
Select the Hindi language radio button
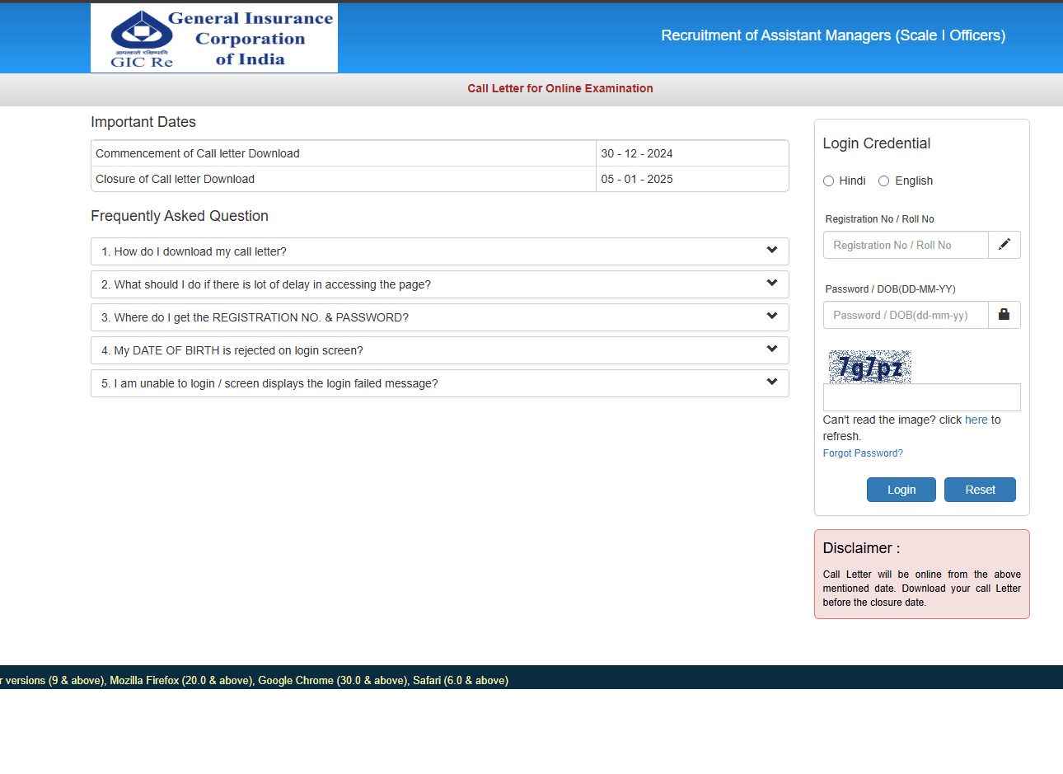point(828,181)
